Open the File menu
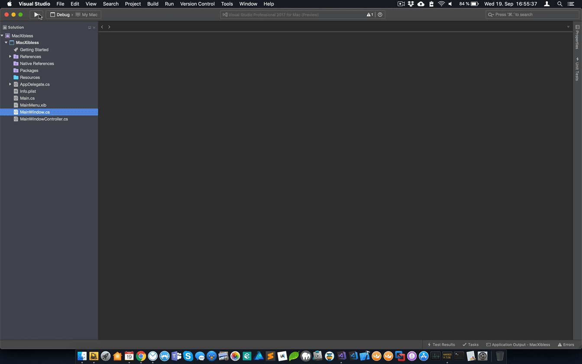The image size is (582, 364). 60,4
